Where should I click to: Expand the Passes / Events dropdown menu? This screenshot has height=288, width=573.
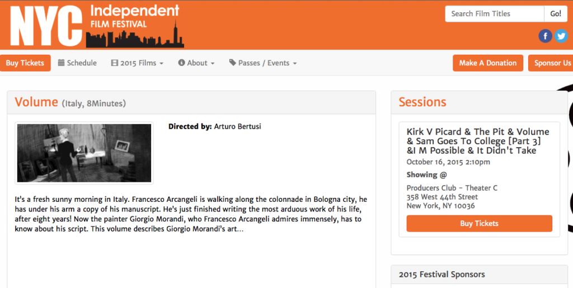coord(263,63)
